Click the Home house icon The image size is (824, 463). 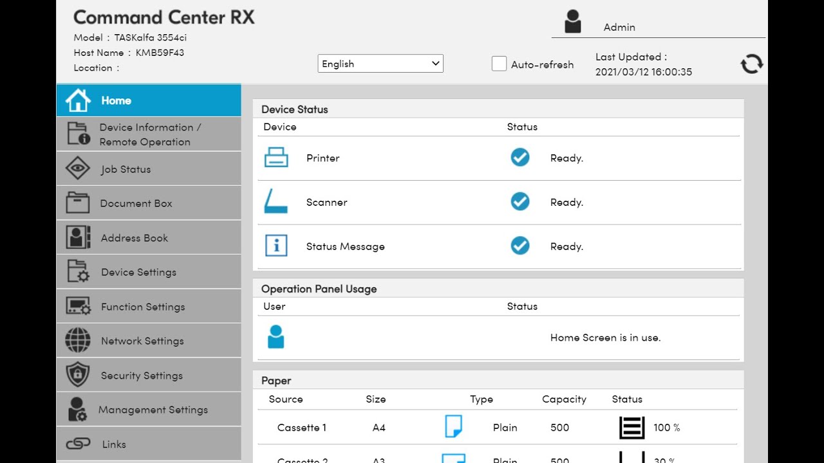pyautogui.click(x=78, y=100)
